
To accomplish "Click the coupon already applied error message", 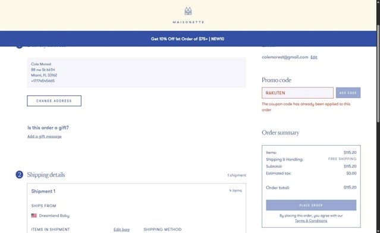I will (306, 107).
